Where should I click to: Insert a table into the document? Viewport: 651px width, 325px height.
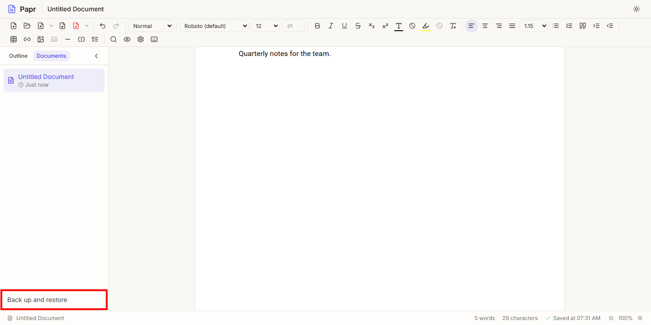(x=14, y=39)
